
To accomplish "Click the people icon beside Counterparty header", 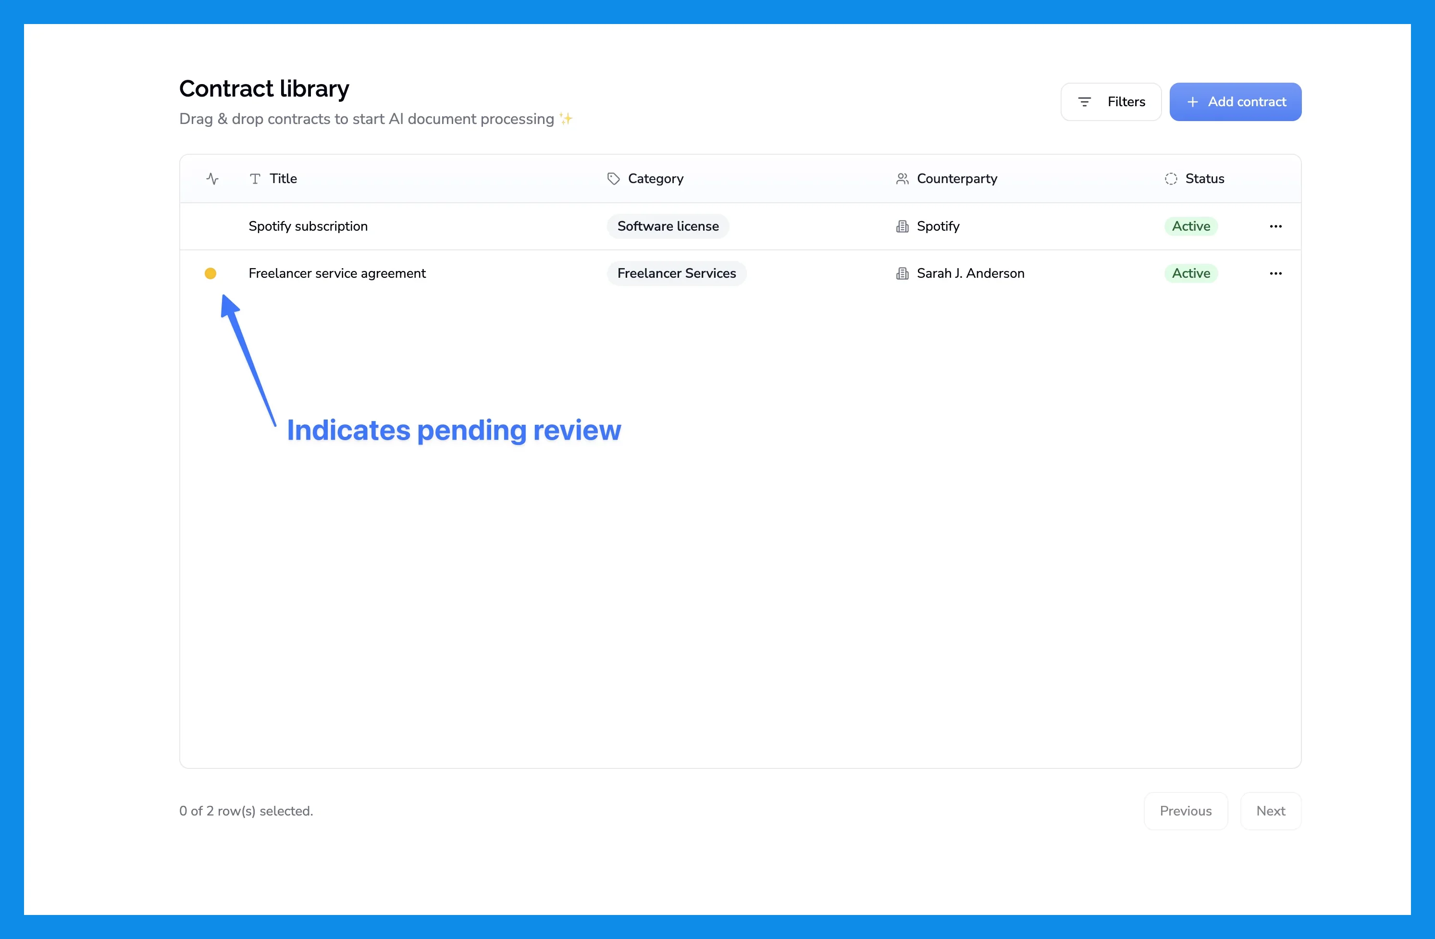I will pos(902,178).
